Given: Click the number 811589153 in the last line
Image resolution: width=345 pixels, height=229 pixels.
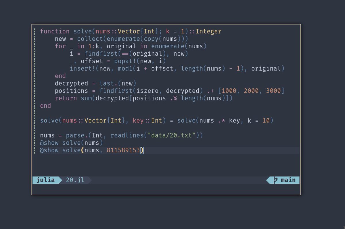Looking at the screenshot, I should tap(124, 150).
